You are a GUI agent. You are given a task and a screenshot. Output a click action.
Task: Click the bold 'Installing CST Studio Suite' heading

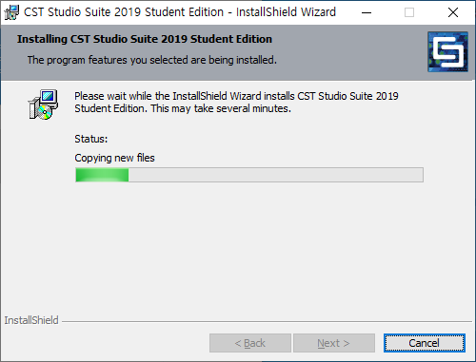(x=145, y=39)
